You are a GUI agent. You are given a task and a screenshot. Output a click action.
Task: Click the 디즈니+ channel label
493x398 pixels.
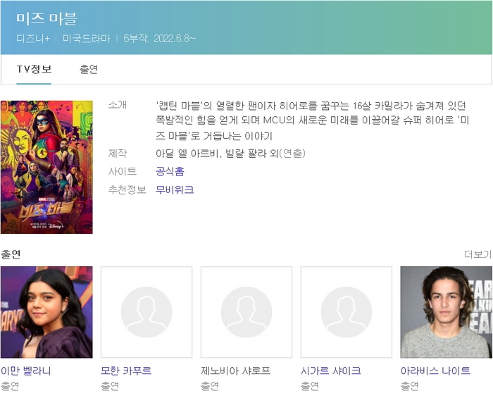(33, 38)
